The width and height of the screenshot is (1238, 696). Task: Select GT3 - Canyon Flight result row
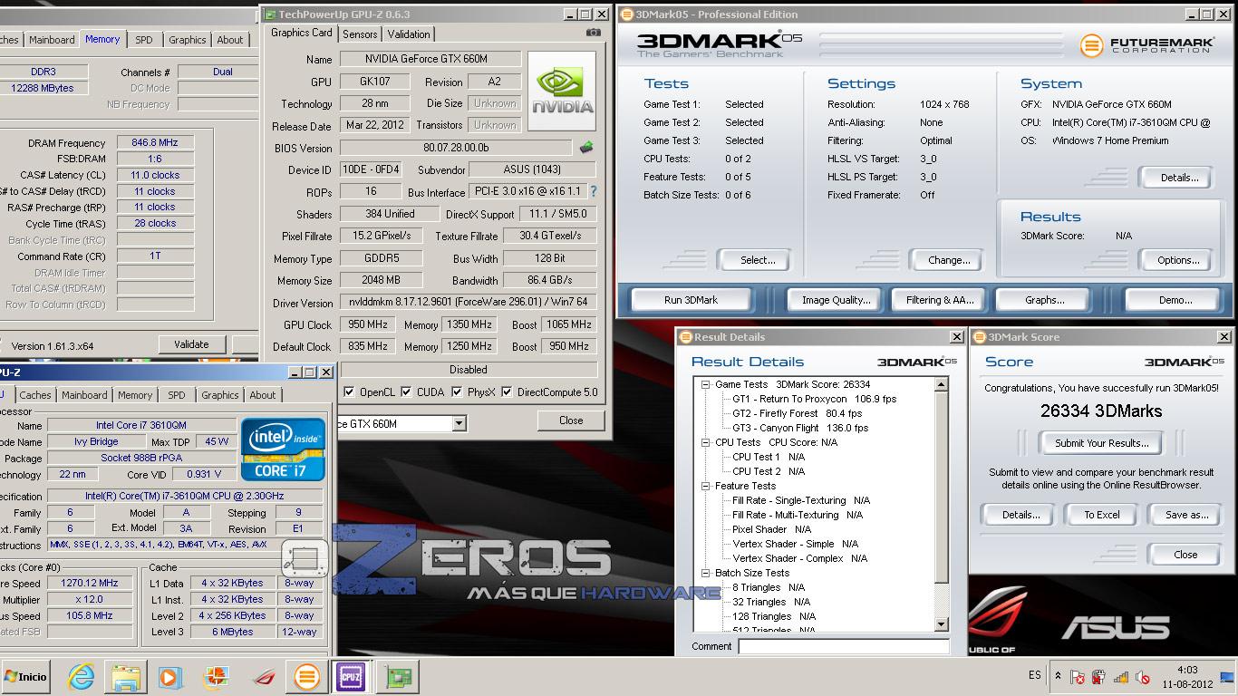(x=800, y=428)
